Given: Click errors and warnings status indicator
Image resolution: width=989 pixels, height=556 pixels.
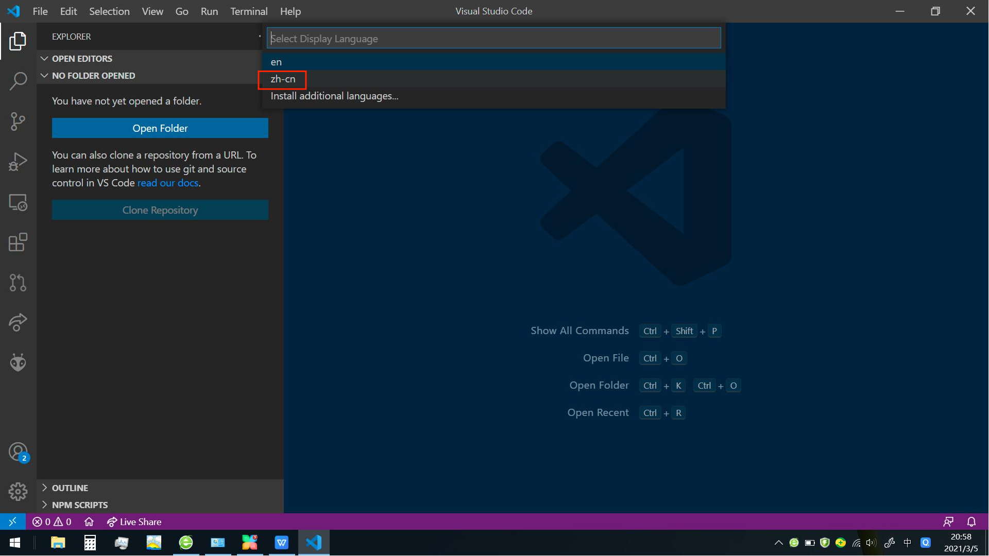Looking at the screenshot, I should click(52, 522).
